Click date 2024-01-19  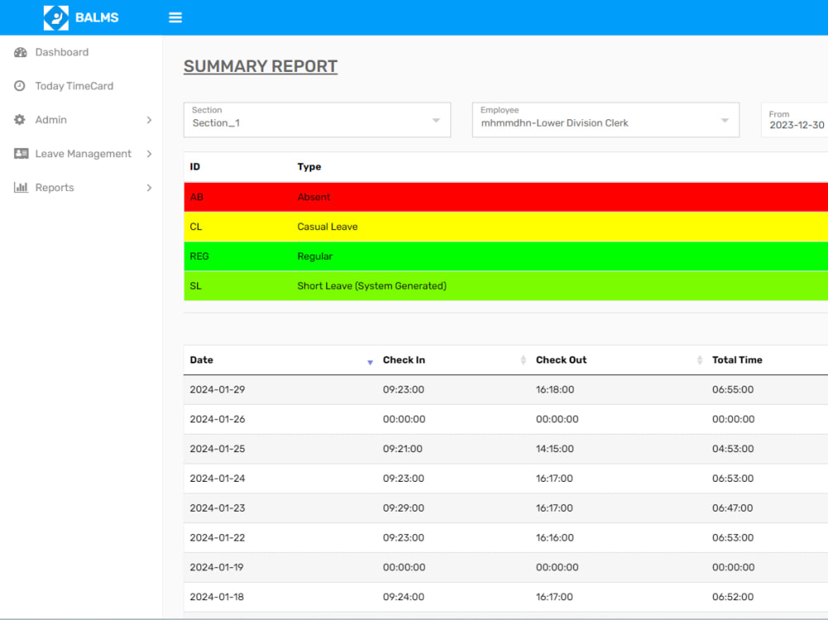216,567
